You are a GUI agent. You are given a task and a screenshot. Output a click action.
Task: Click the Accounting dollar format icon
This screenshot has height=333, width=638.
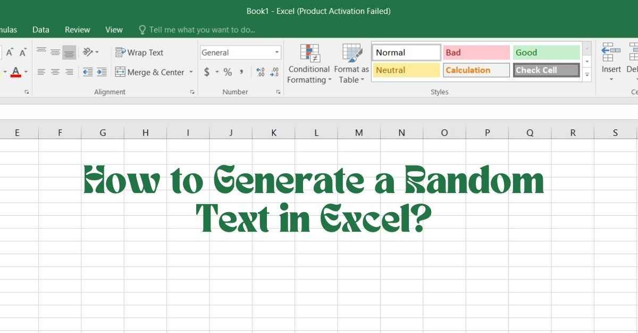(x=206, y=72)
